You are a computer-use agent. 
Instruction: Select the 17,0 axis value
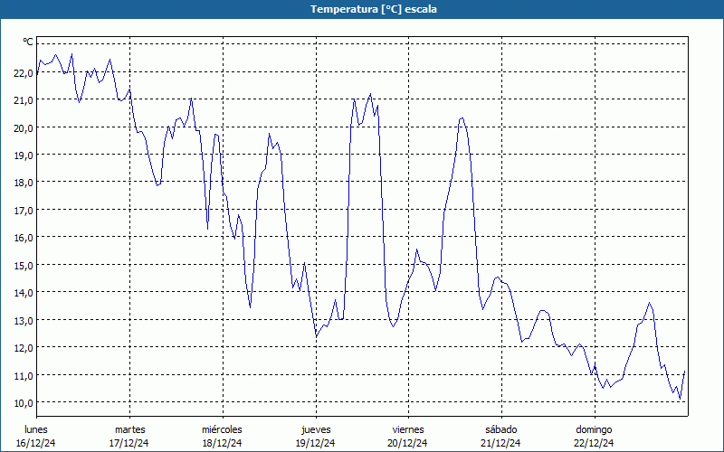(24, 211)
